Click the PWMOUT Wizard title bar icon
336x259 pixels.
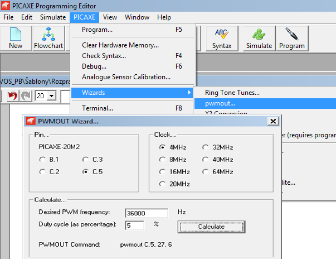pos(31,121)
